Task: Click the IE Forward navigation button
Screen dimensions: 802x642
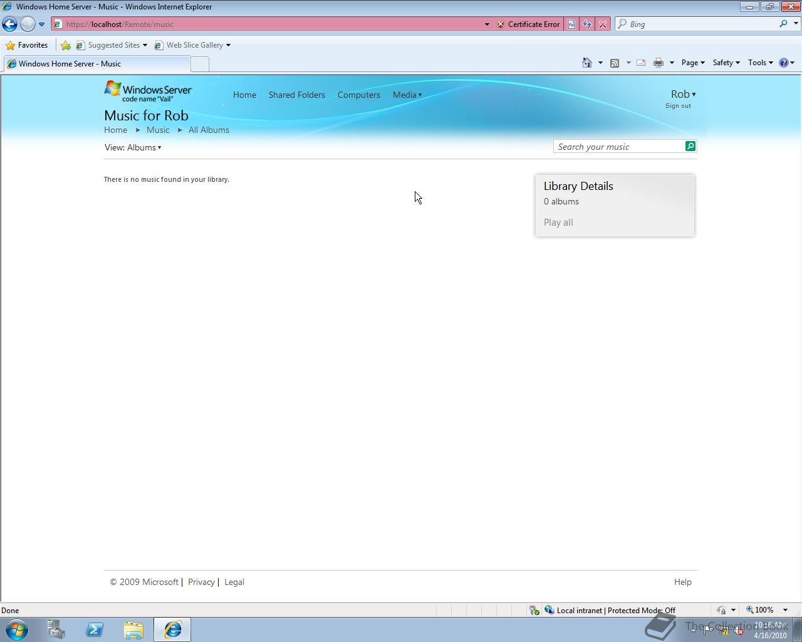Action: click(x=28, y=24)
